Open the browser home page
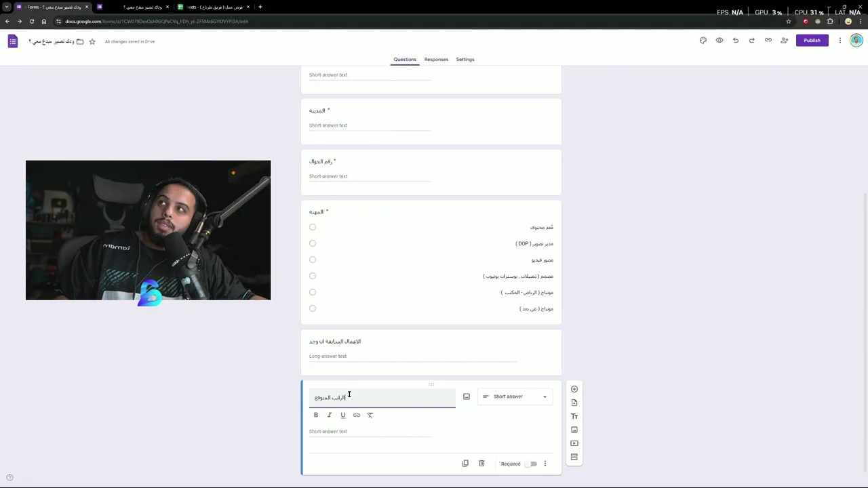The image size is (868, 488). click(x=44, y=21)
